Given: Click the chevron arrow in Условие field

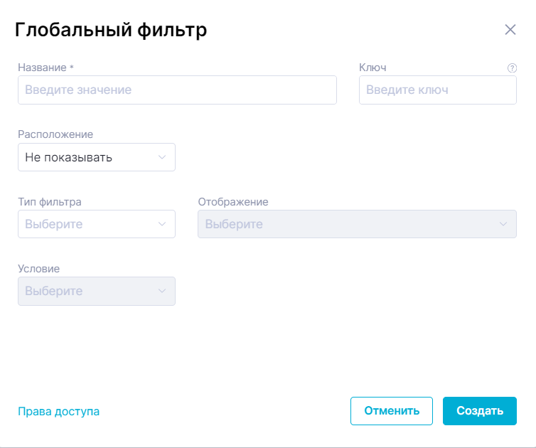Looking at the screenshot, I should [x=162, y=291].
